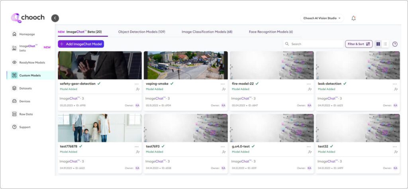
Task: Open the vaping-smoke street thumbnail
Action: click(x=186, y=65)
